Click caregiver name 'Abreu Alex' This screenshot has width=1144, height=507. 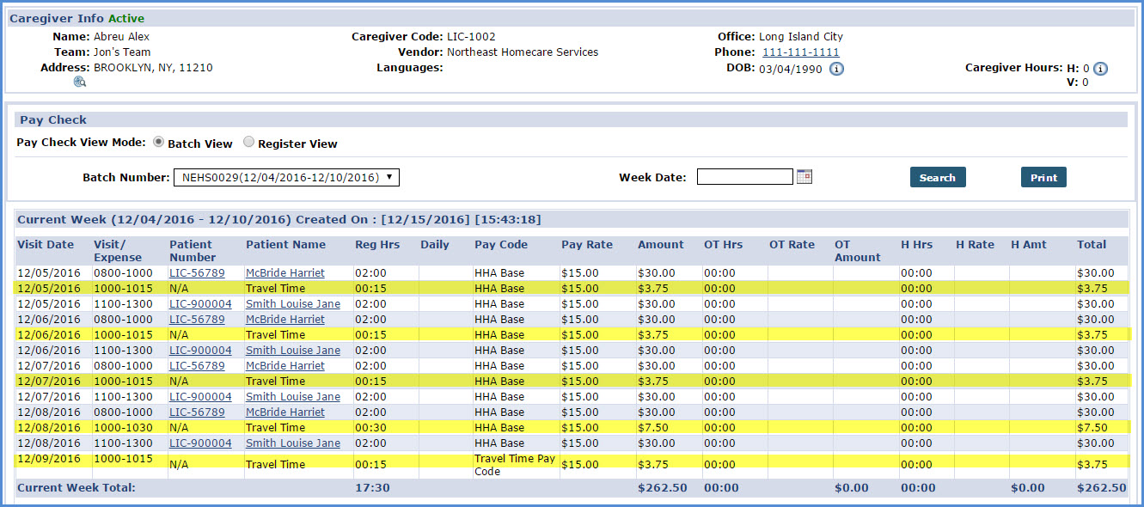(x=122, y=37)
